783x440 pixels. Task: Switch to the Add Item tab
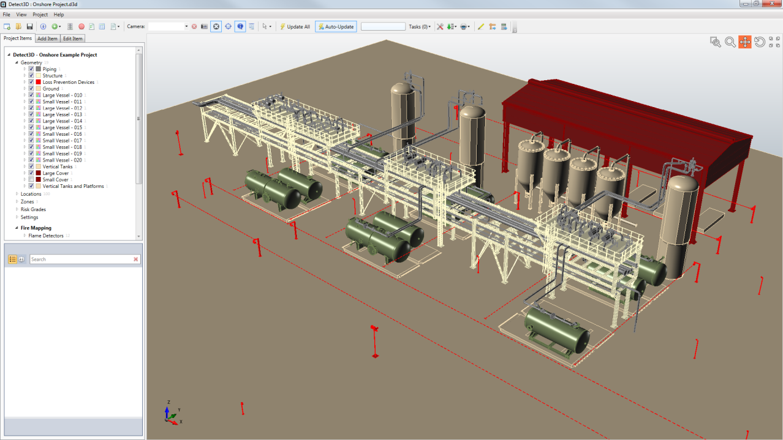coord(47,38)
